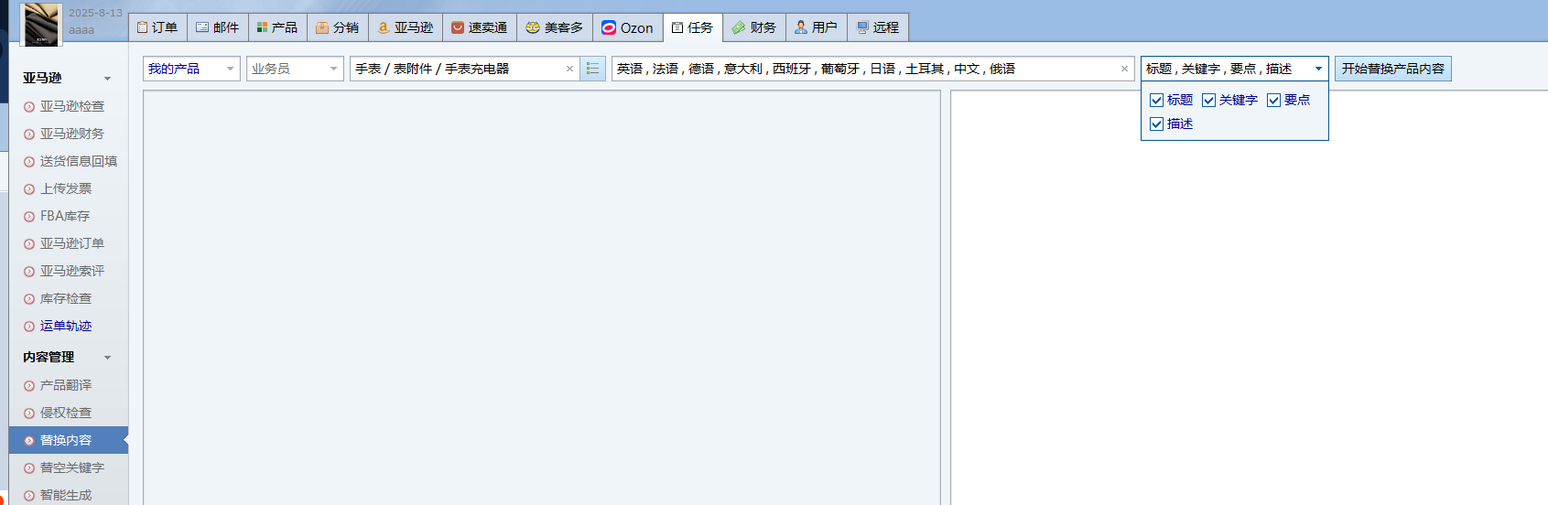Open the 美客多 tab

[555, 27]
